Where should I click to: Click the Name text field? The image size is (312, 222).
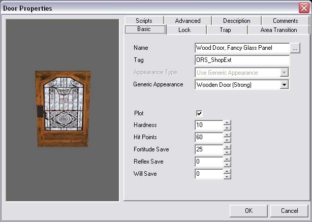point(242,48)
